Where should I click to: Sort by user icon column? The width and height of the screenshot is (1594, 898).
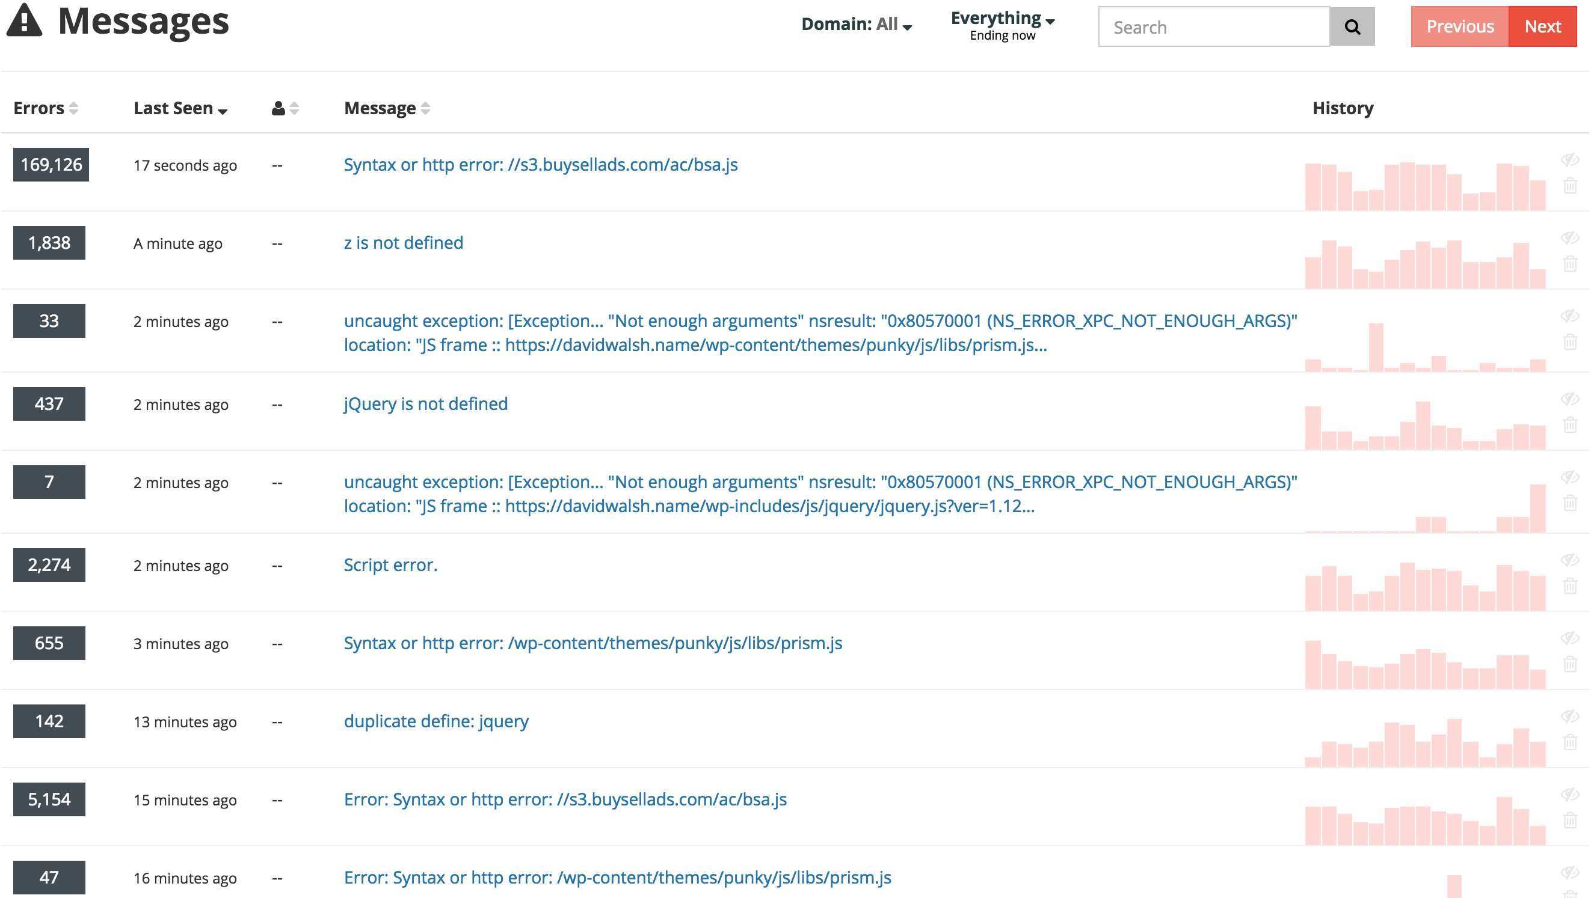285,108
